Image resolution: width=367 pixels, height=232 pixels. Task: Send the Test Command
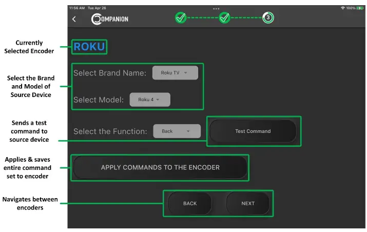pyautogui.click(x=253, y=131)
